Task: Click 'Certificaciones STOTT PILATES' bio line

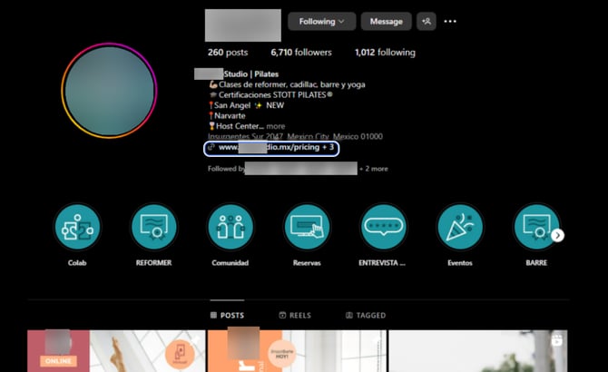Action: [x=271, y=95]
